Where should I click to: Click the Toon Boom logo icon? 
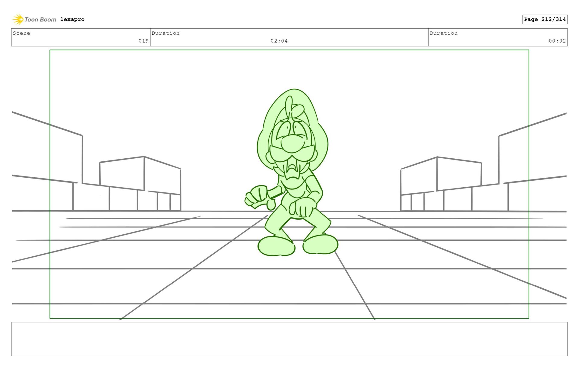click(18, 19)
